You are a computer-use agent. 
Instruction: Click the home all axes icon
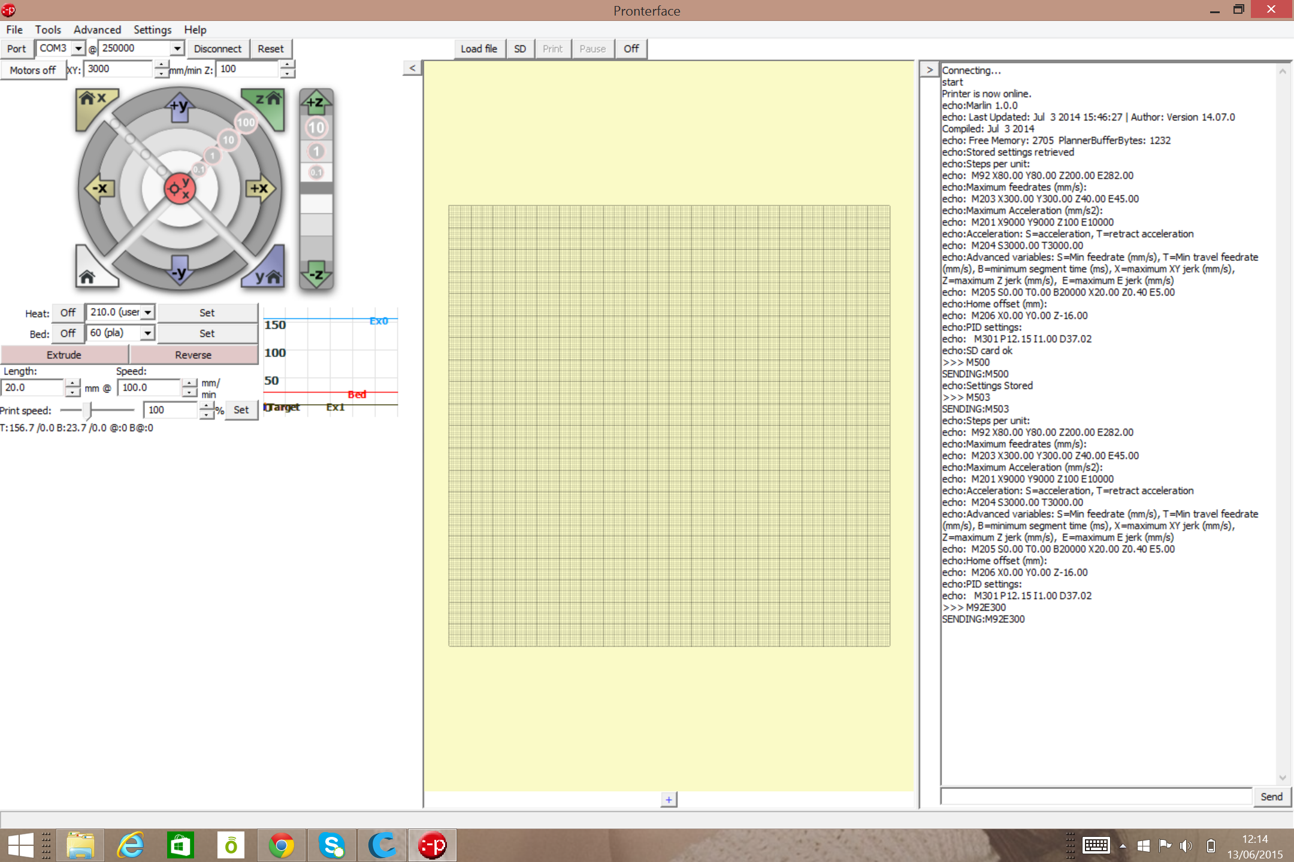click(x=90, y=273)
